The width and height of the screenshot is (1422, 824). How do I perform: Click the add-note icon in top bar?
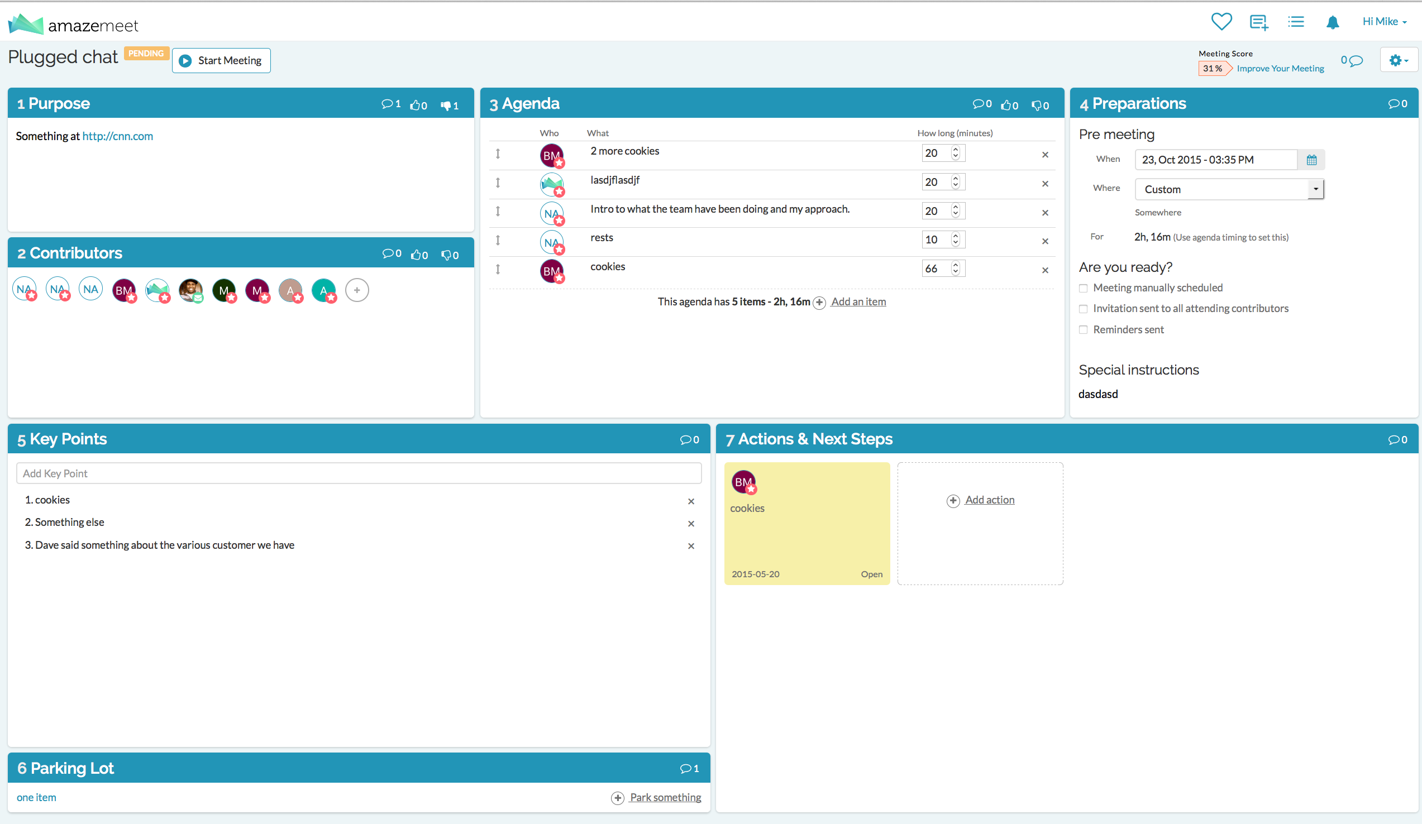point(1258,22)
